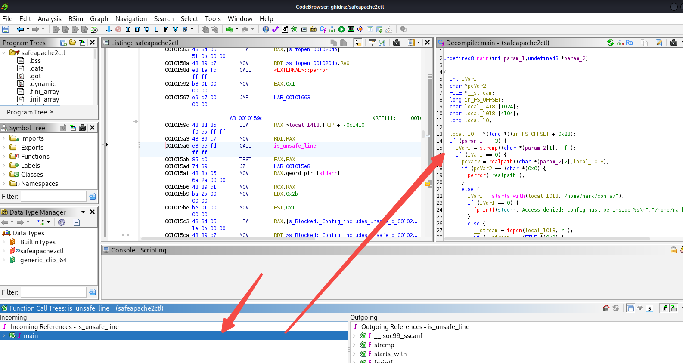This screenshot has height=363, width=683.
Task: Open the DT data types toolbar icon
Action: [x=313, y=29]
